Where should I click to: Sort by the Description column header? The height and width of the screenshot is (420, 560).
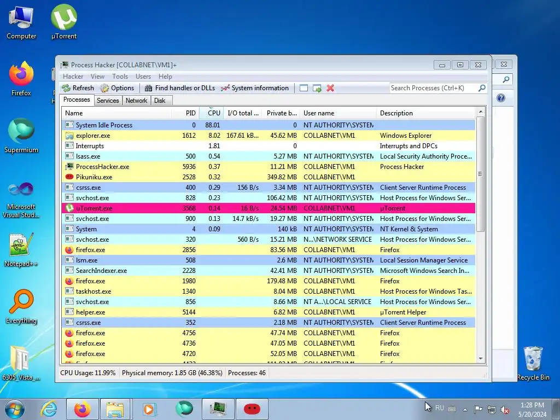click(x=425, y=113)
